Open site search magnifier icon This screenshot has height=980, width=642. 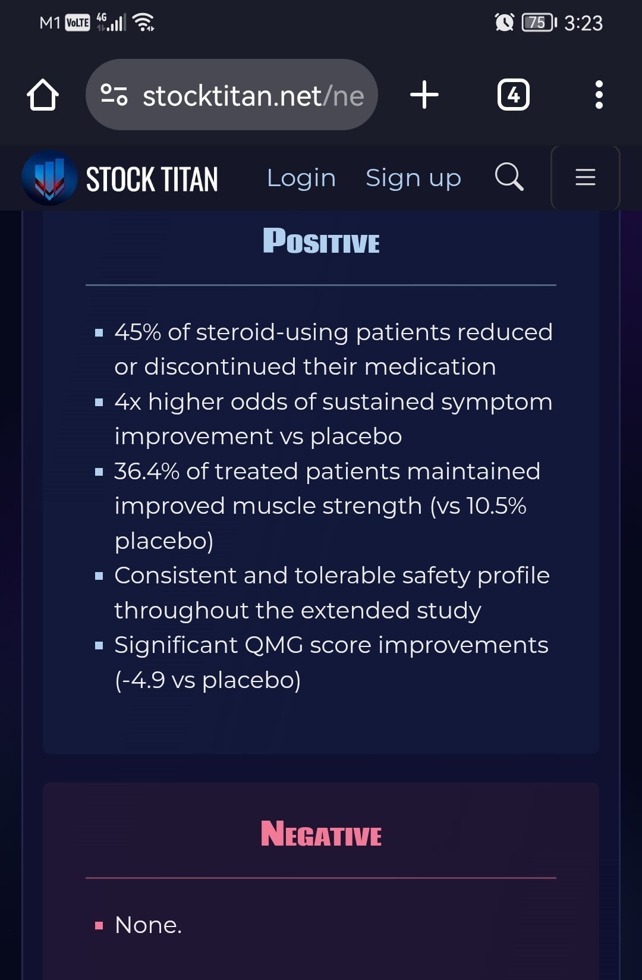click(509, 177)
